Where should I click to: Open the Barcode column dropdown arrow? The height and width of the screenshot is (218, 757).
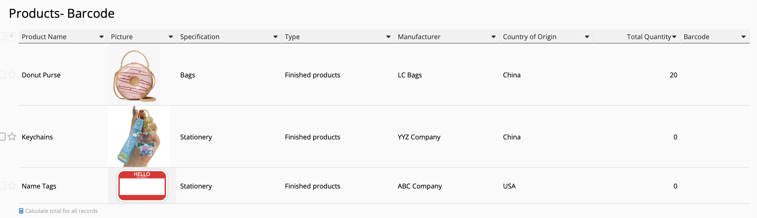coord(743,37)
